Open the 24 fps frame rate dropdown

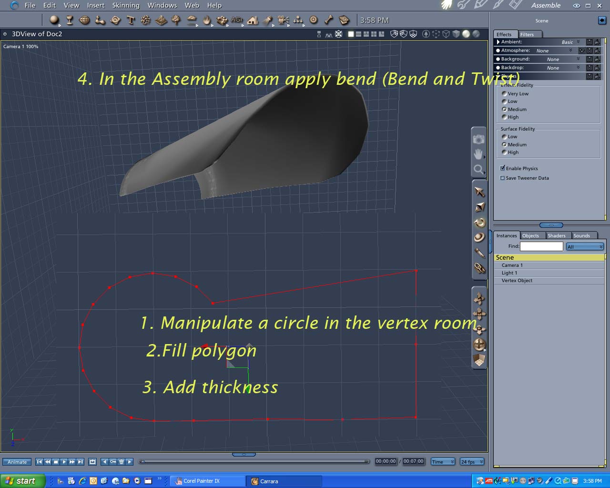472,462
